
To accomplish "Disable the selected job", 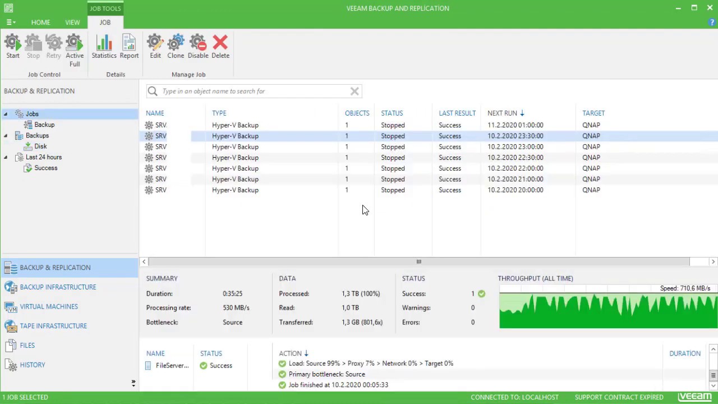I will (198, 47).
